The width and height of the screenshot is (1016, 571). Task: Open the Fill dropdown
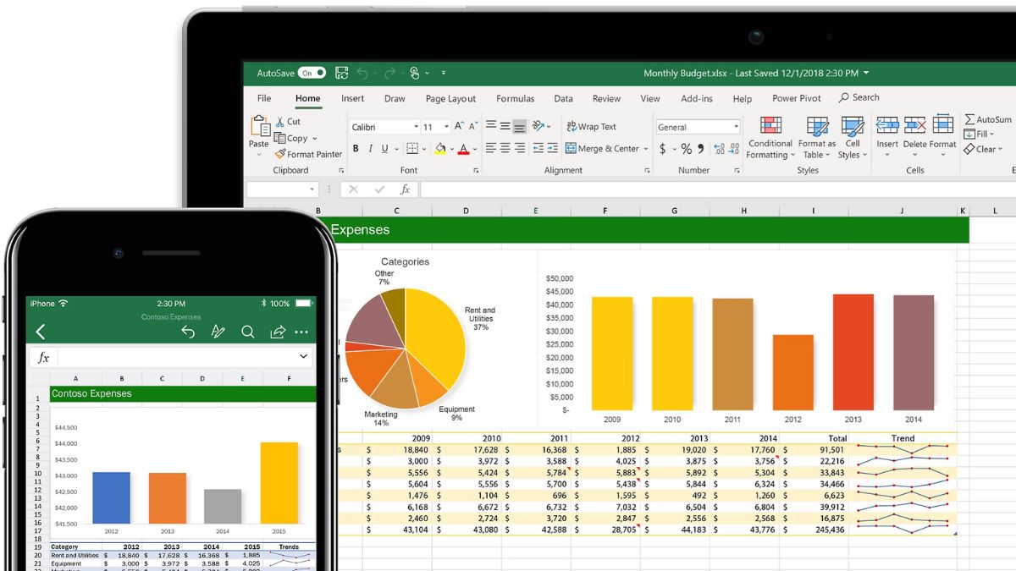point(980,134)
